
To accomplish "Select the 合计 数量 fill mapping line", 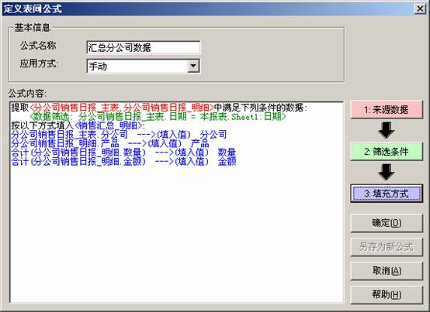I will pyautogui.click(x=123, y=153).
